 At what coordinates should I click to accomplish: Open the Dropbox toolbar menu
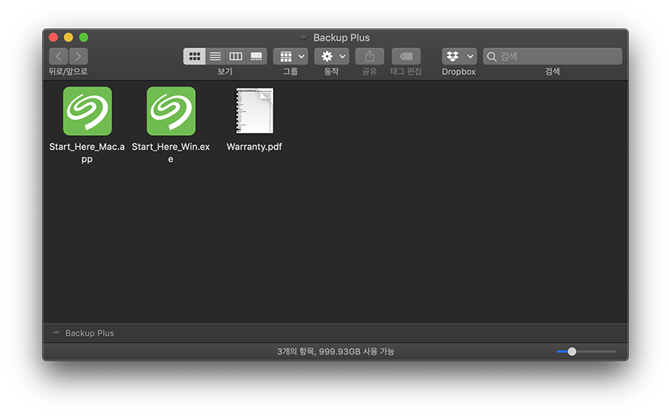click(460, 56)
